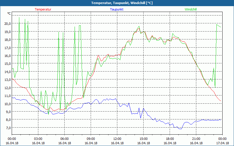The width and height of the screenshot is (234, 146).
Task: Select the 21:00 time axis label
Action: tap(196, 139)
